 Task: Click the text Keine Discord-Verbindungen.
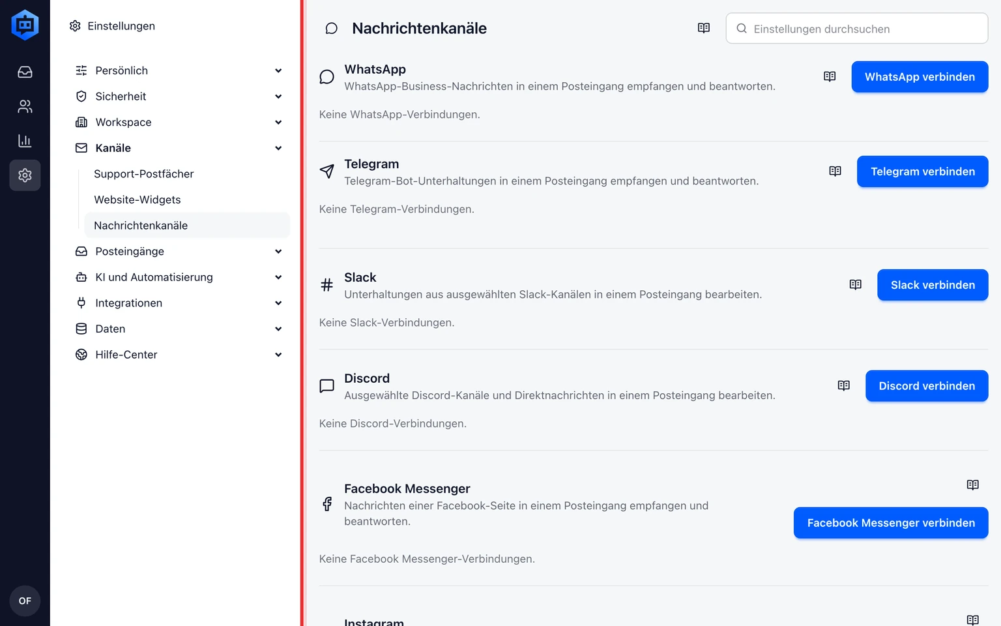(393, 424)
